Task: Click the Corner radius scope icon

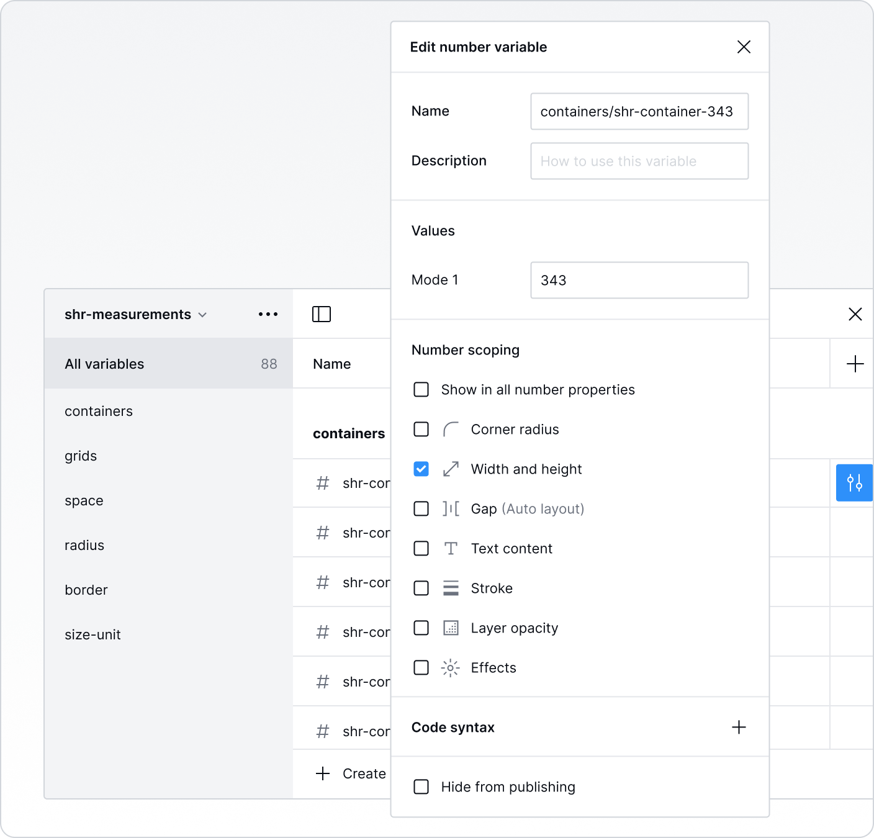Action: coord(451,430)
